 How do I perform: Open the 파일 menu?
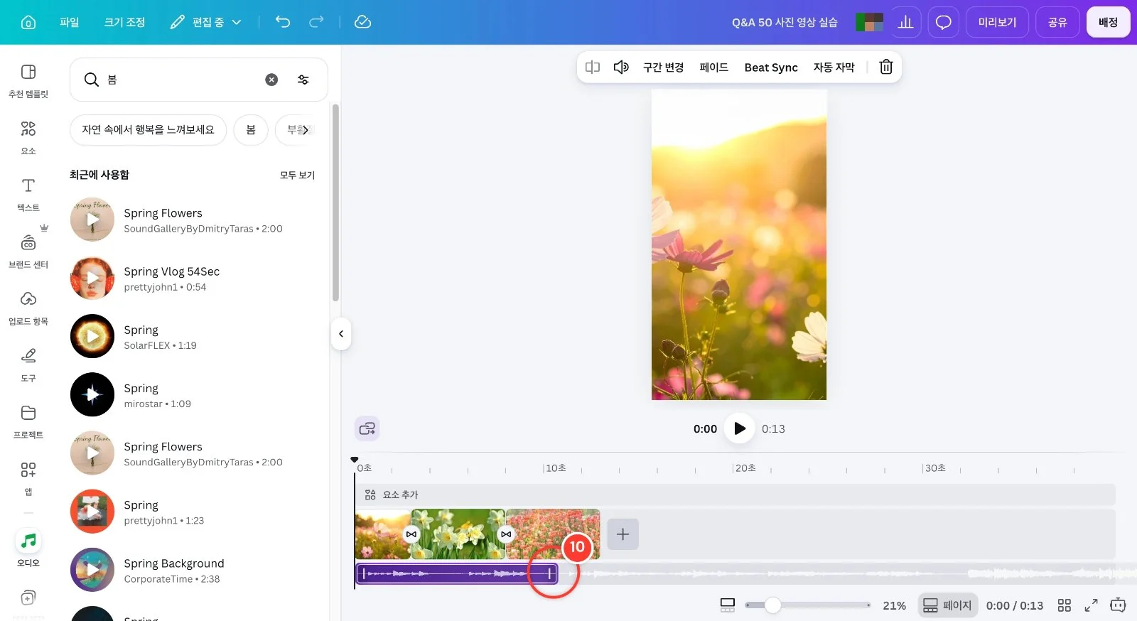[x=69, y=22]
